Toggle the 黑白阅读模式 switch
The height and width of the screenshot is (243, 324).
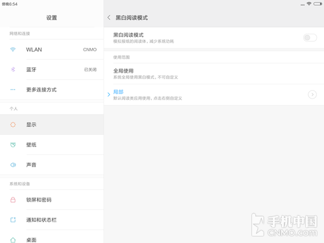click(x=310, y=38)
